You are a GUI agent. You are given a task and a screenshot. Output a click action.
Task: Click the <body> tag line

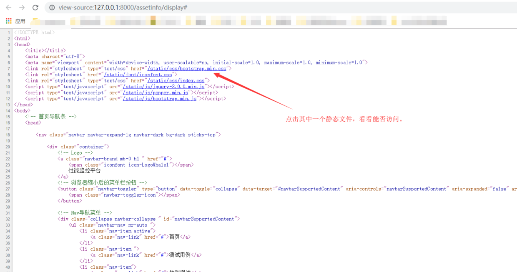pyautogui.click(x=22, y=111)
